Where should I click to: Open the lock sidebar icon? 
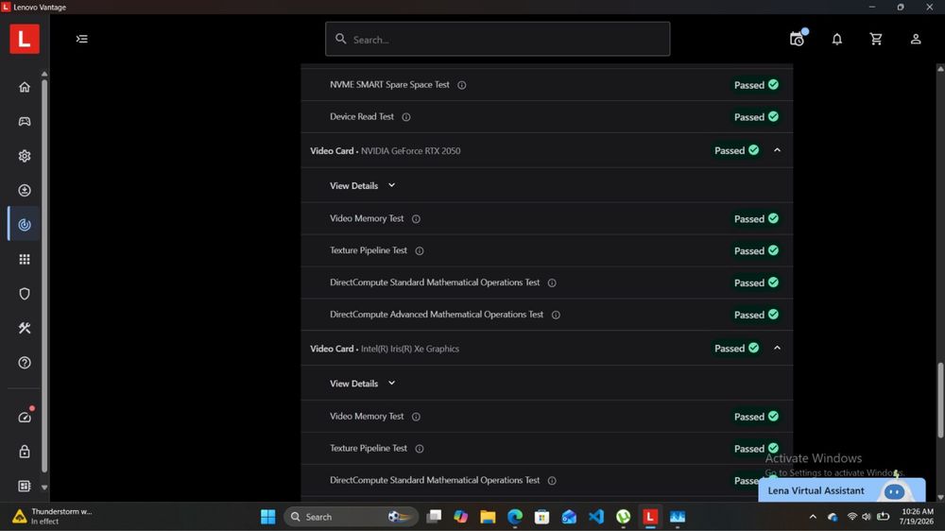25,452
